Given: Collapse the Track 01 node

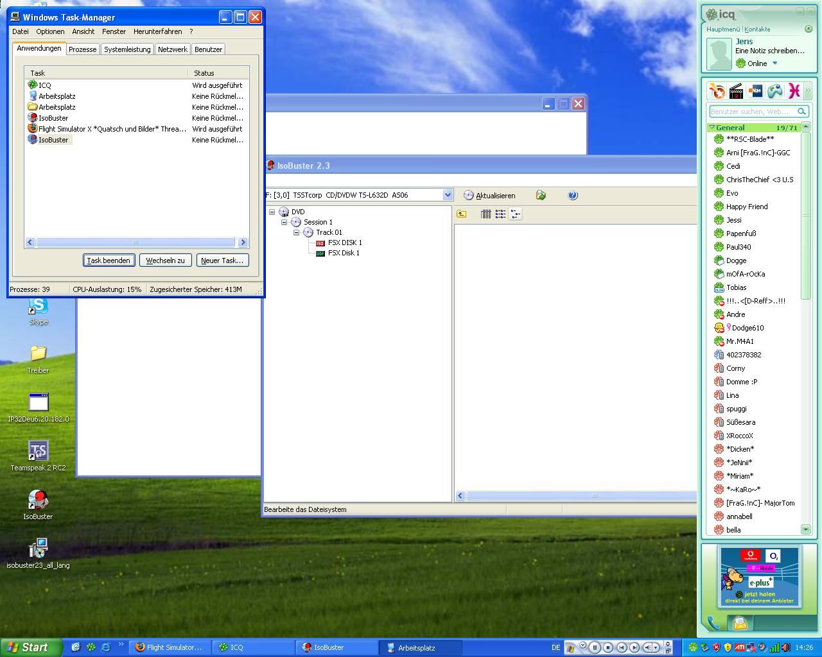Looking at the screenshot, I should [296, 232].
